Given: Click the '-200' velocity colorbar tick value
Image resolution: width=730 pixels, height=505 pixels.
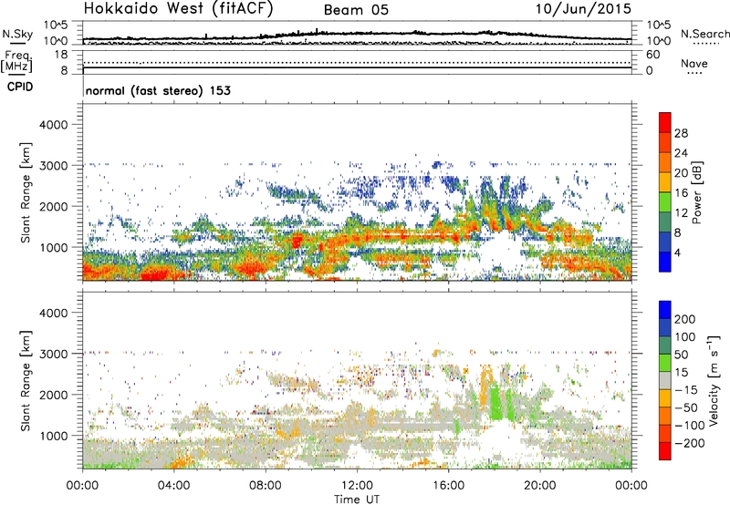Looking at the screenshot, I should click(x=689, y=443).
